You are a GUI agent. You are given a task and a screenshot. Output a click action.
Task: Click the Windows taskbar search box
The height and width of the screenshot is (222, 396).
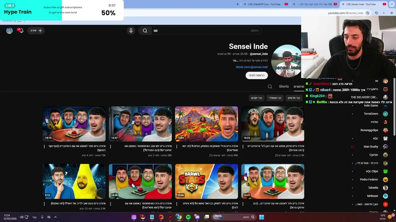234,217
